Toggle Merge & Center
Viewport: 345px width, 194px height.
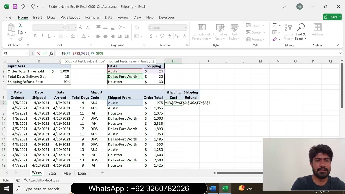click(x=136, y=36)
